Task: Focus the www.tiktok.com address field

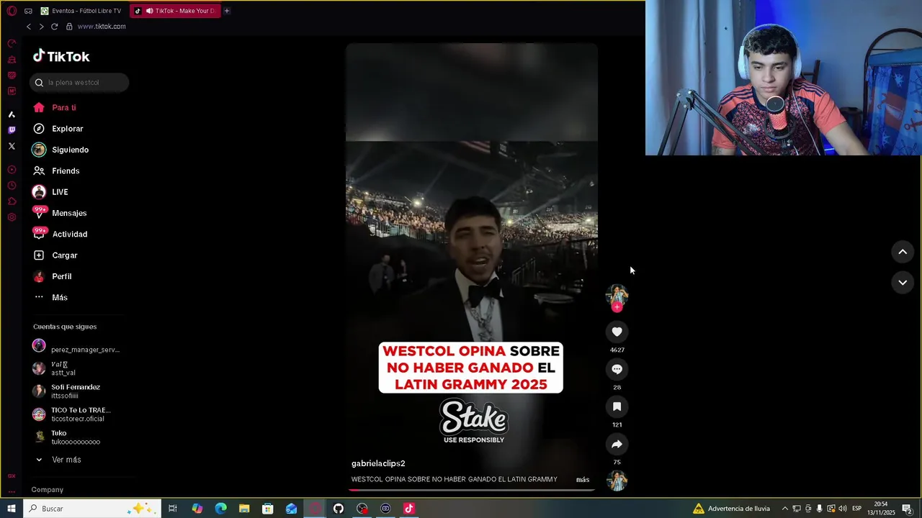Action: [x=102, y=27]
